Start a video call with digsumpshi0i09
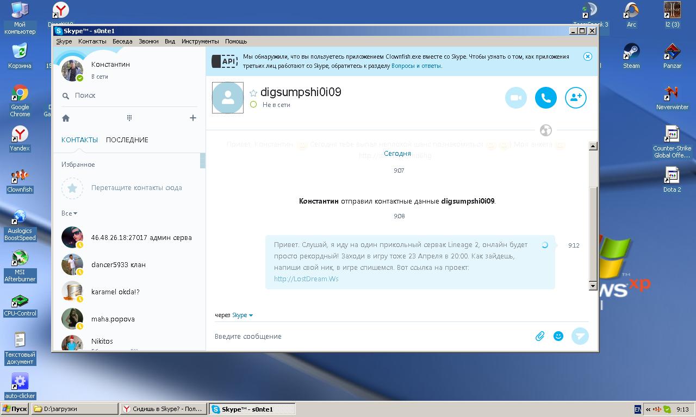This screenshot has width=696, height=417. tap(515, 98)
